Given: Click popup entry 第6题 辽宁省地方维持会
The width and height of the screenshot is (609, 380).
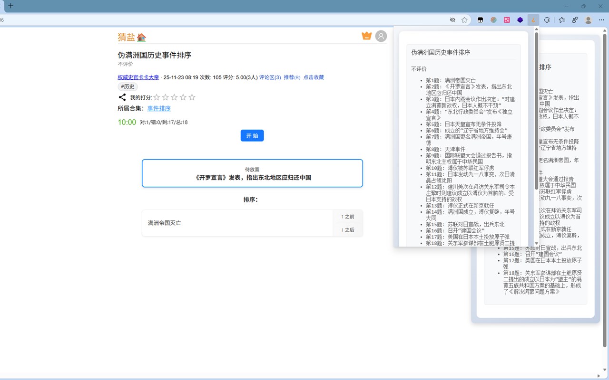Looking at the screenshot, I should [x=467, y=131].
